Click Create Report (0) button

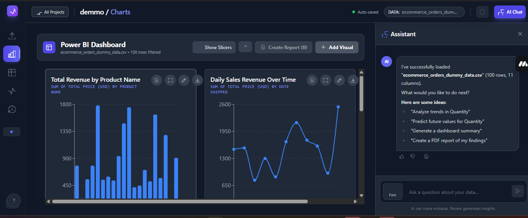pos(284,47)
